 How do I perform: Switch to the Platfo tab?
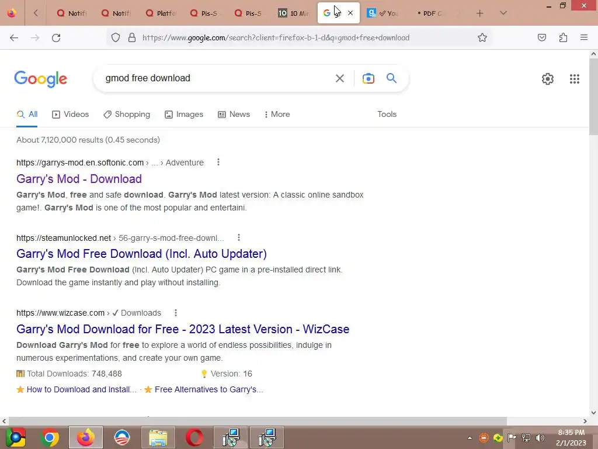click(x=161, y=13)
